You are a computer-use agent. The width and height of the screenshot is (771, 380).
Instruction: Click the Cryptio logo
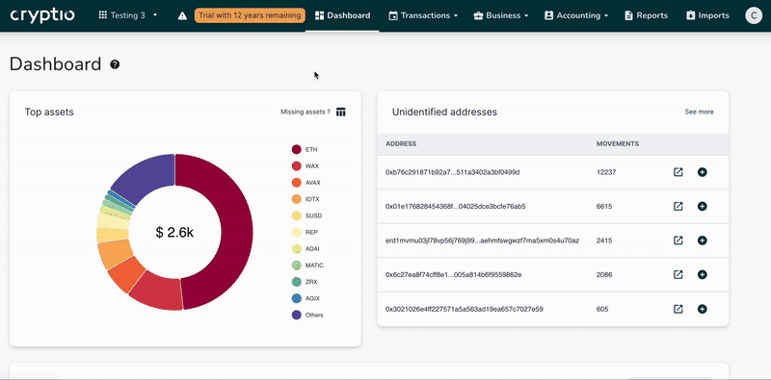click(42, 15)
